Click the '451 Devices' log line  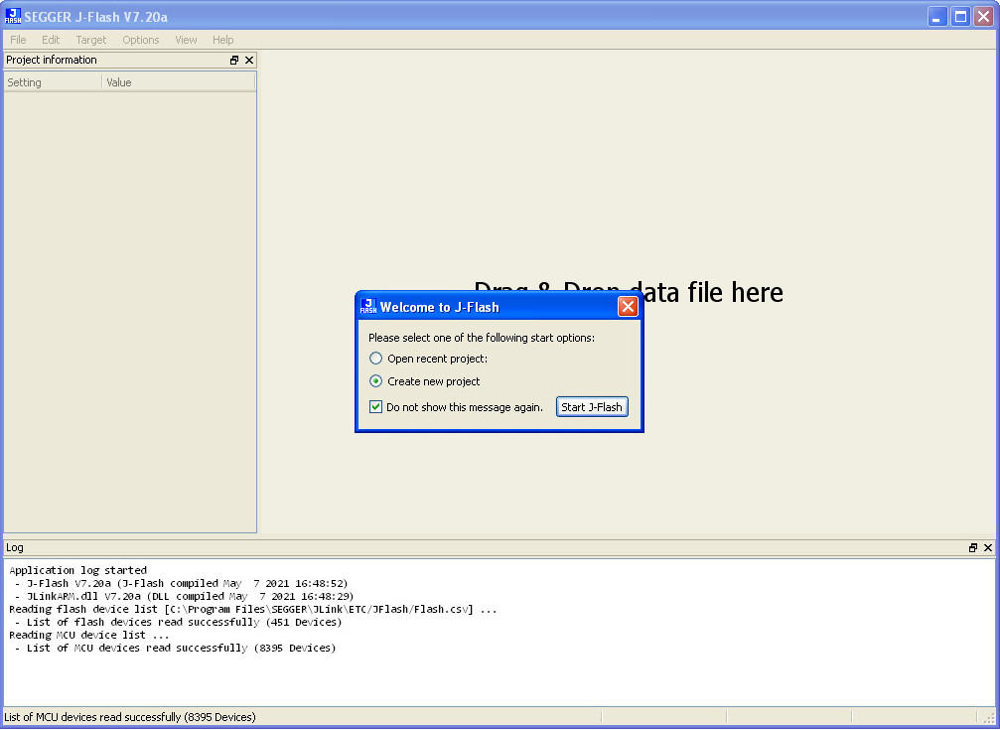178,622
